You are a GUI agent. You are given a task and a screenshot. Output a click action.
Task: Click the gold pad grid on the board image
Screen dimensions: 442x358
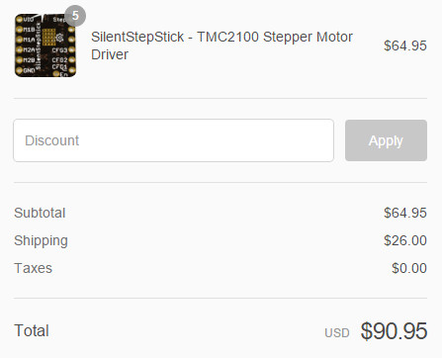click(x=48, y=37)
